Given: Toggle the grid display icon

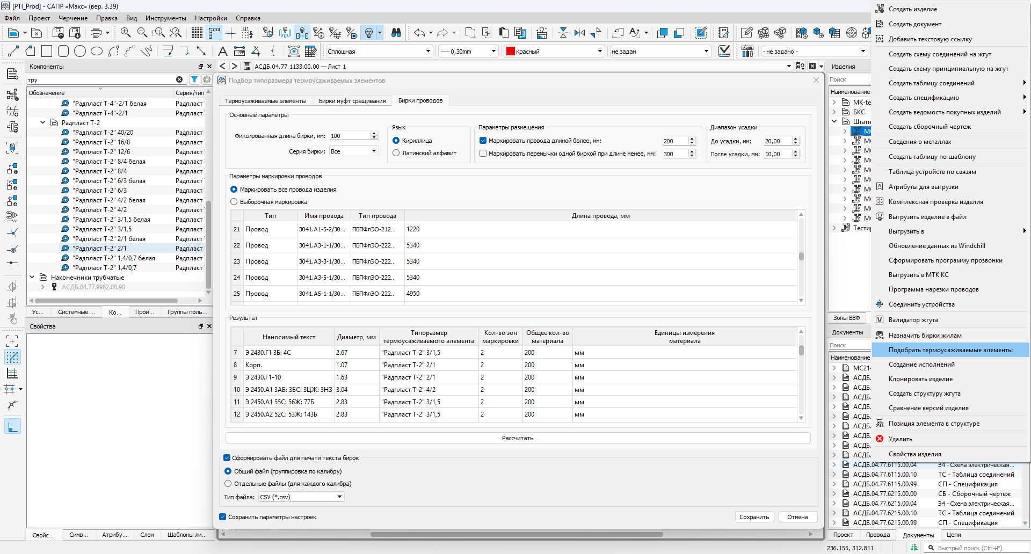Looking at the screenshot, I should [x=197, y=33].
